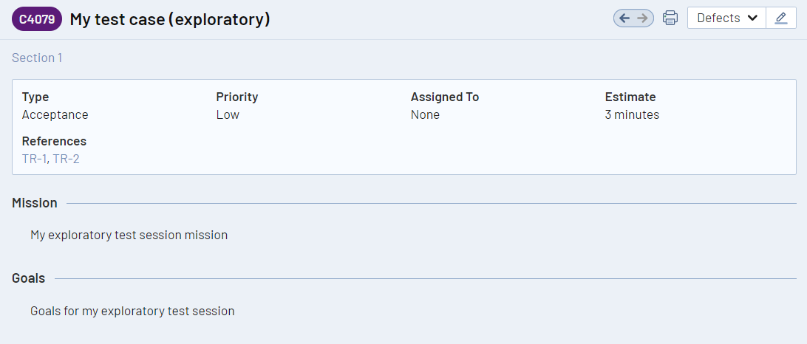Click the Estimate field label
The height and width of the screenshot is (344, 807).
[630, 97]
